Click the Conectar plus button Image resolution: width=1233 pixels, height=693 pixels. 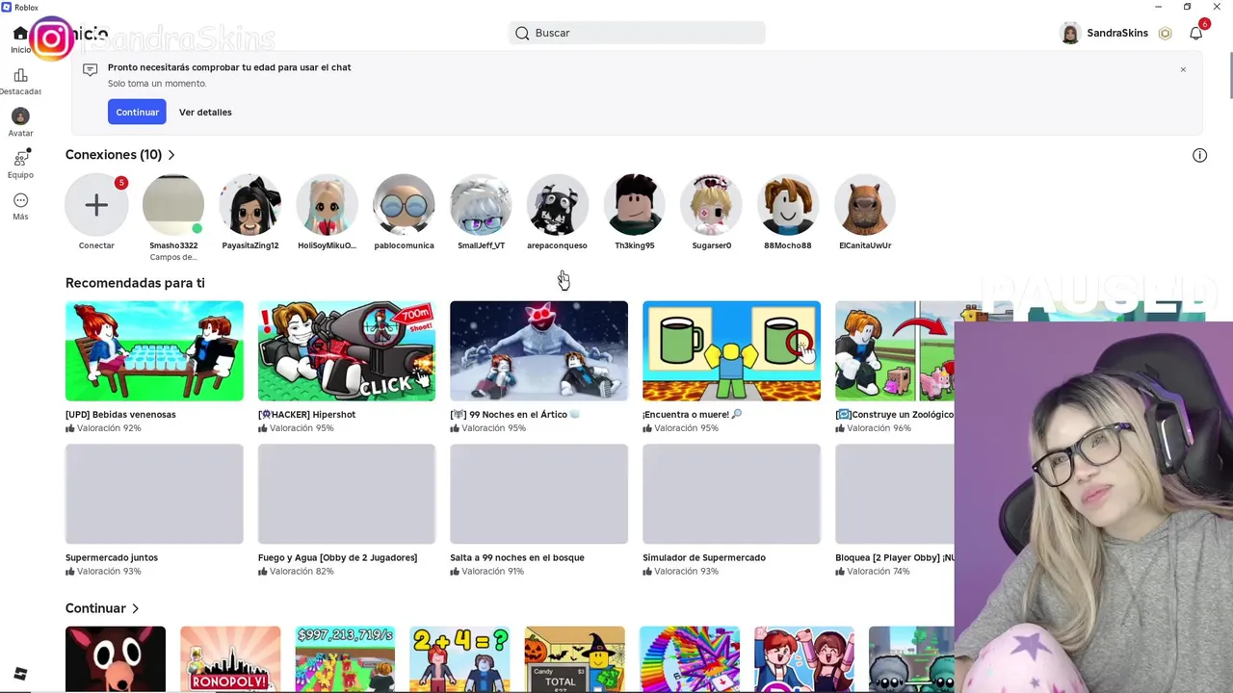tap(96, 204)
